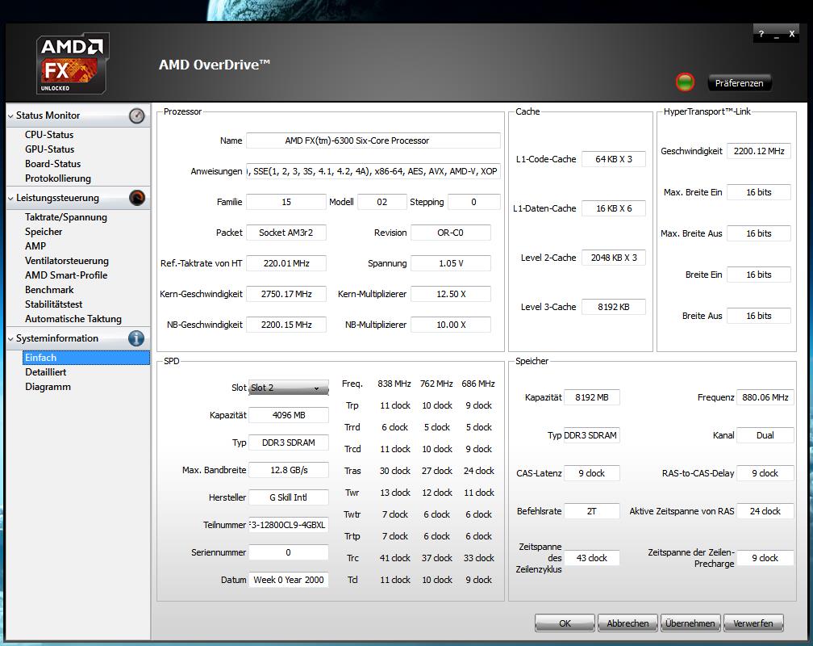Open Board-Status page
813x646 pixels.
click(53, 164)
